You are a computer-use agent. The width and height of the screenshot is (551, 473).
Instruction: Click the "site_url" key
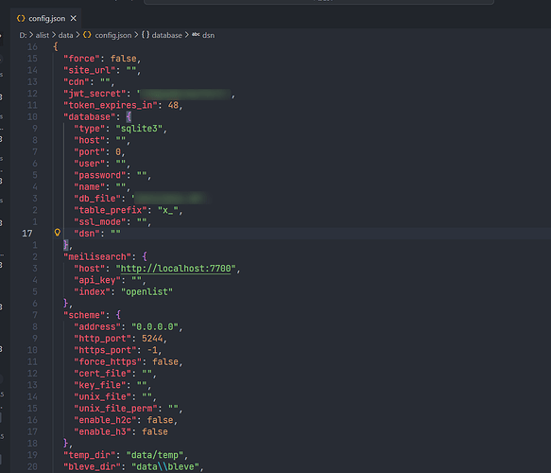(x=89, y=70)
